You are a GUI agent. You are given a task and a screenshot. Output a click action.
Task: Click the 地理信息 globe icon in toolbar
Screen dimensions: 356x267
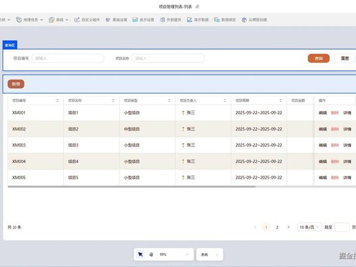click(19, 20)
